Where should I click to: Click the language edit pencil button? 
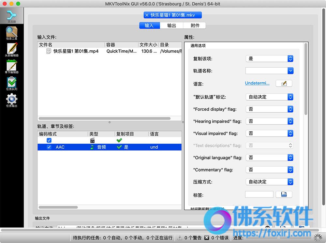[x=284, y=84]
